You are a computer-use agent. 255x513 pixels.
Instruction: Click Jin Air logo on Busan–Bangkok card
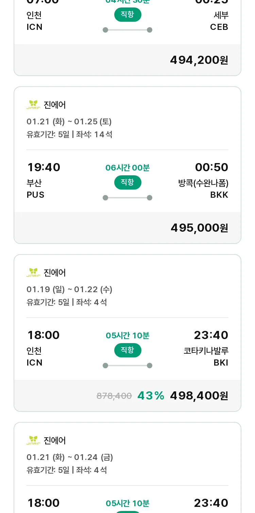tap(33, 105)
